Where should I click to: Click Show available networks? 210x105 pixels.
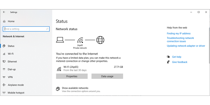pyautogui.click(x=75, y=88)
